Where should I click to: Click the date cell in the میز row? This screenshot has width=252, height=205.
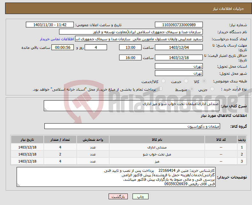[27, 161]
